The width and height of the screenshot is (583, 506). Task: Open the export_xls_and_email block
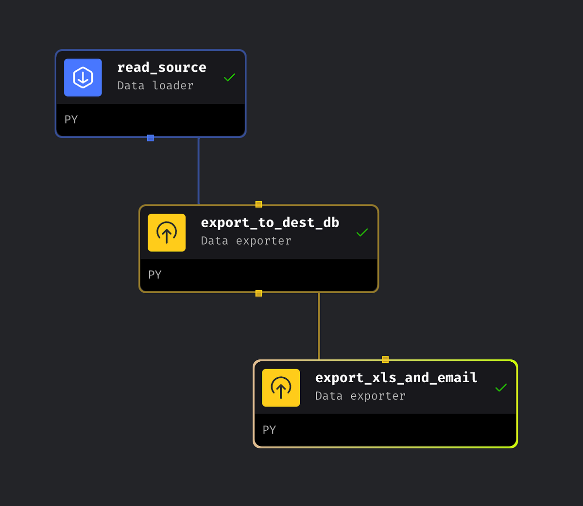[x=396, y=377]
